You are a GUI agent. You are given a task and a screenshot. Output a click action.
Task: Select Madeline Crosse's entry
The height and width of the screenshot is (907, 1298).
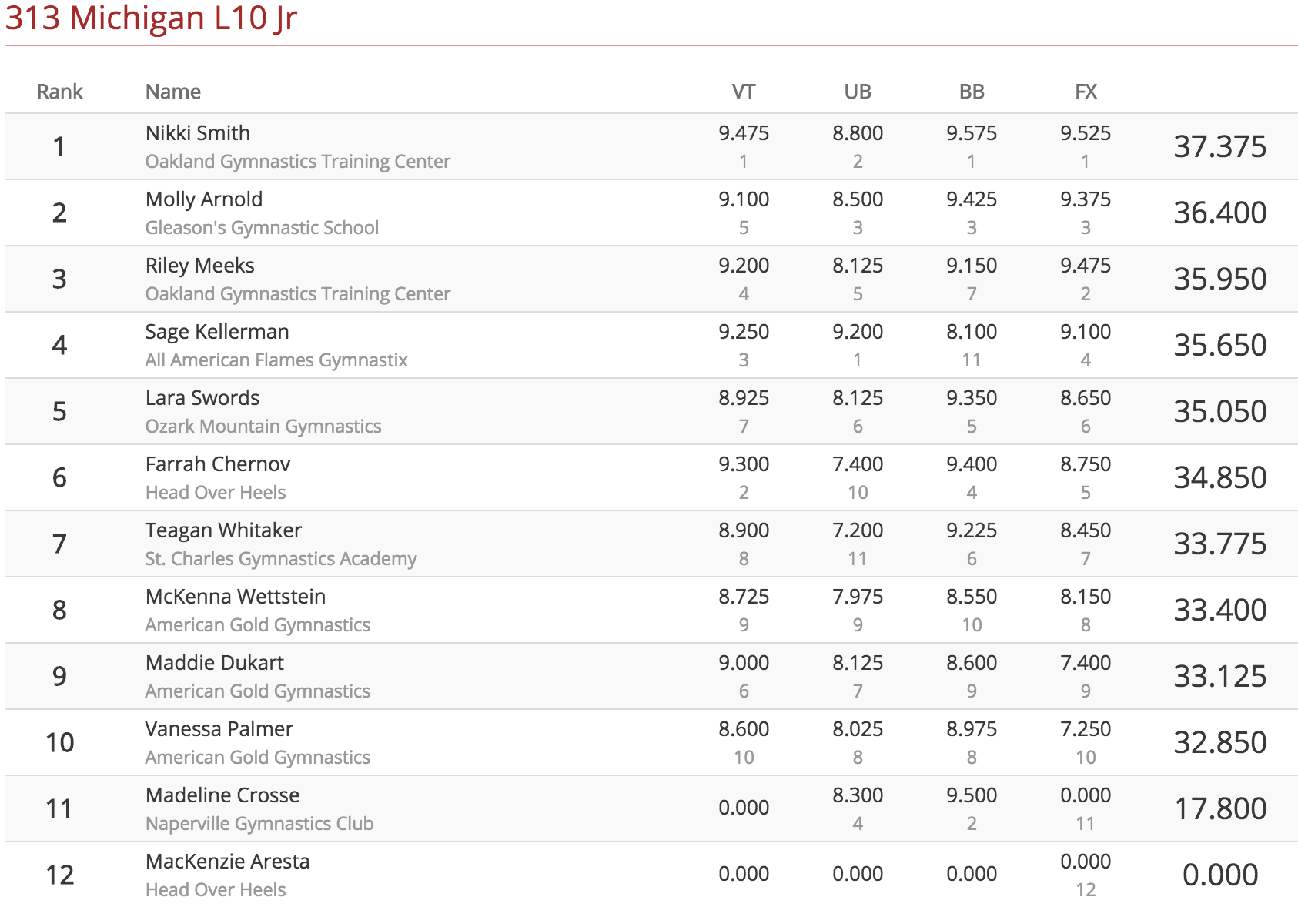click(x=222, y=795)
